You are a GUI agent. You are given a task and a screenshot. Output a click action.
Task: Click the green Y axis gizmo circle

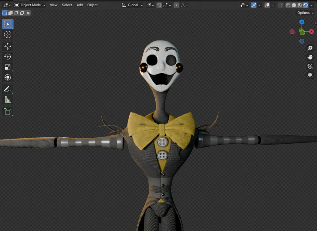(x=302, y=32)
